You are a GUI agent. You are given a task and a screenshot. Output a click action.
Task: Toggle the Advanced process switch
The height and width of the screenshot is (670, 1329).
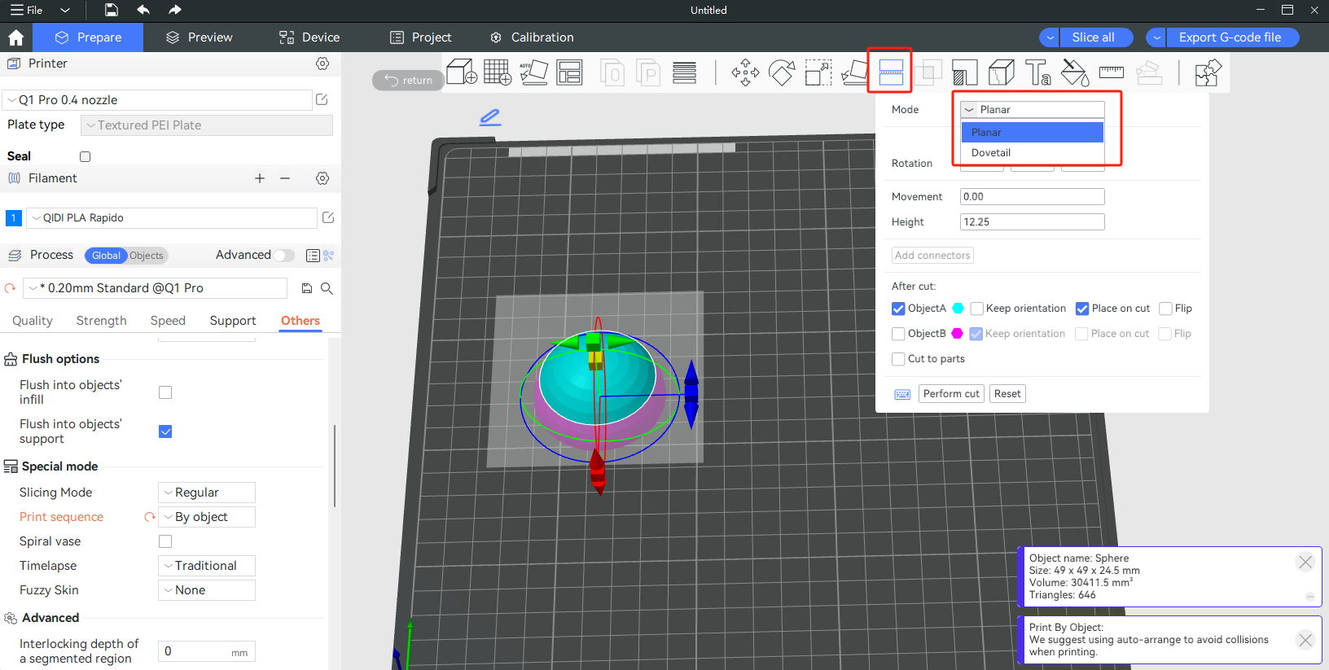coord(283,256)
